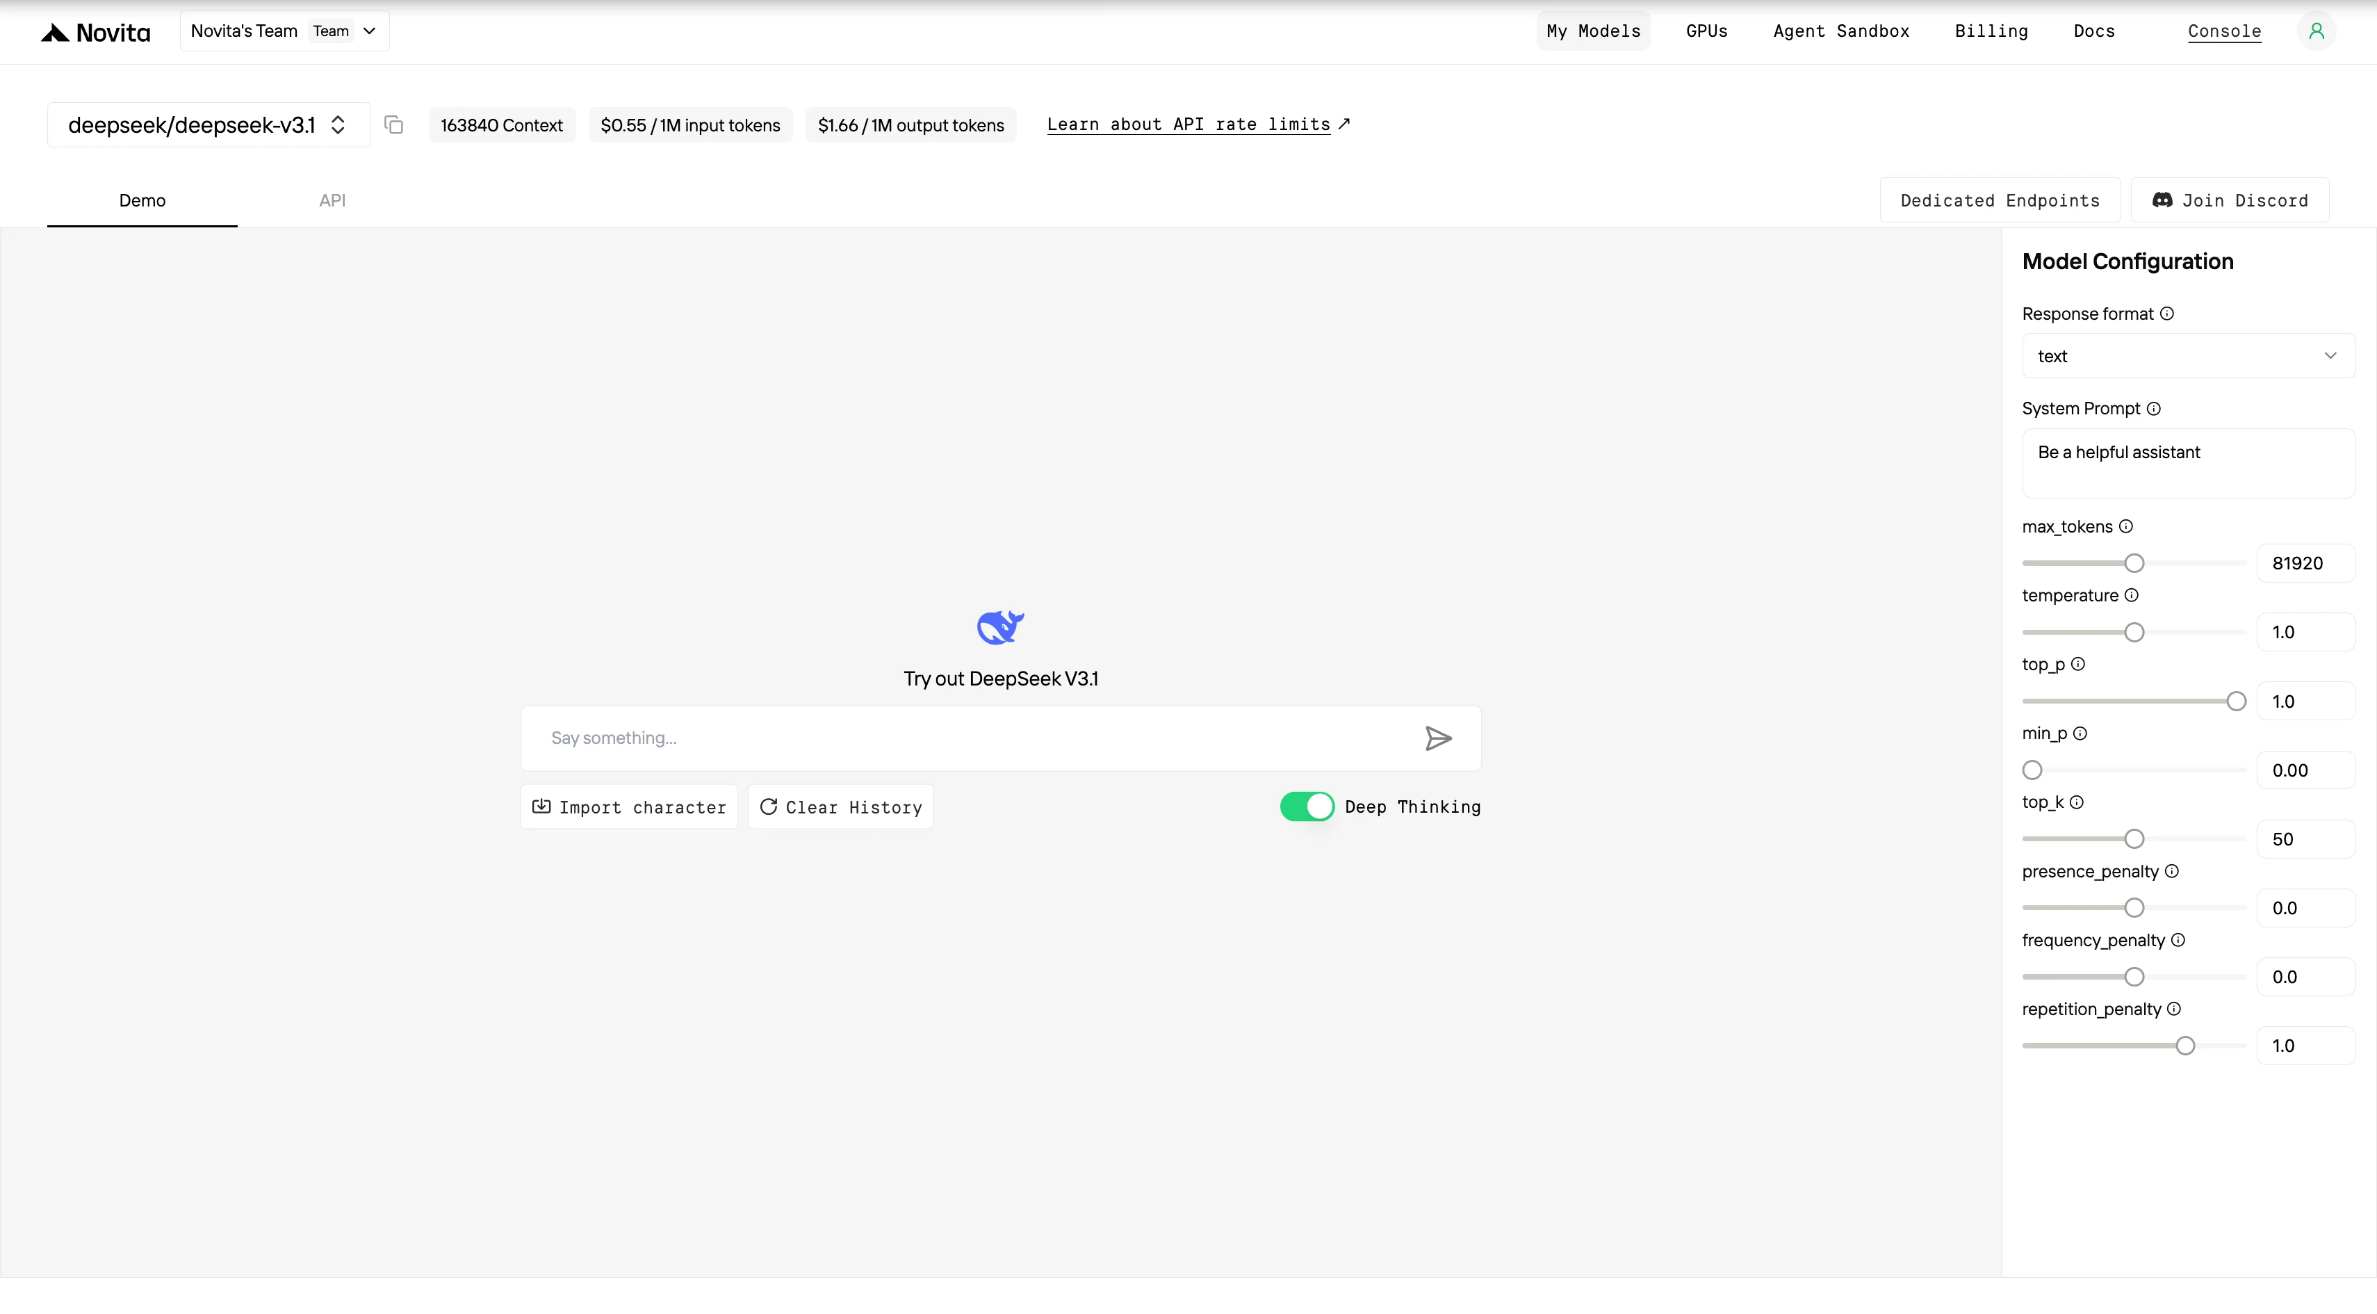Click the Join Discord button
The width and height of the screenshot is (2377, 1314).
(2230, 200)
